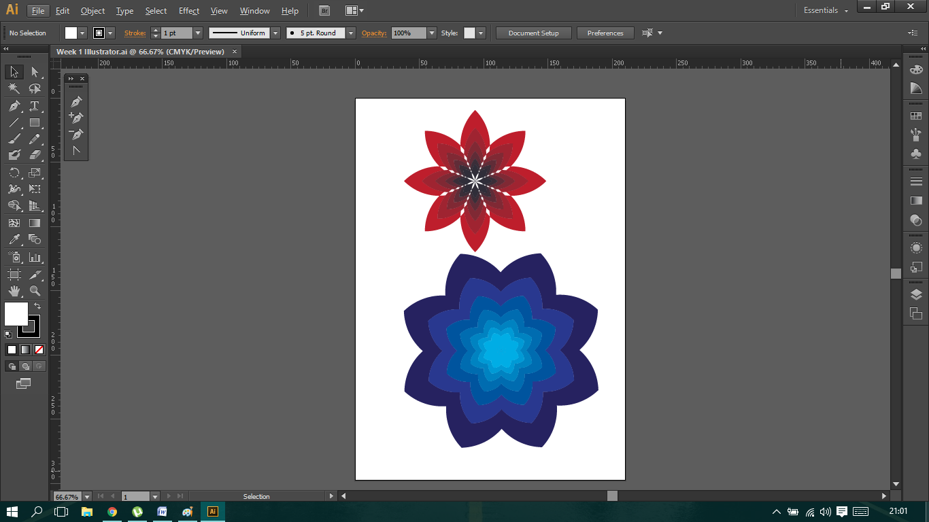Pick the Eyedropper tool
Screen dimensions: 929x522
coord(14,239)
